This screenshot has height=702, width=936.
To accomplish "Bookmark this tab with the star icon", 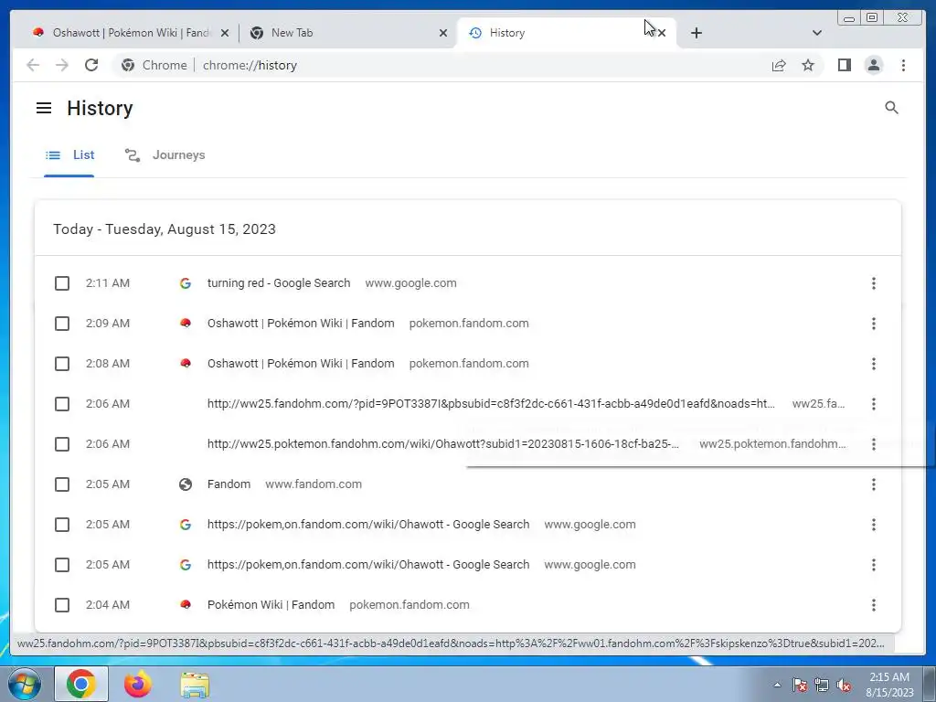I will 808,65.
